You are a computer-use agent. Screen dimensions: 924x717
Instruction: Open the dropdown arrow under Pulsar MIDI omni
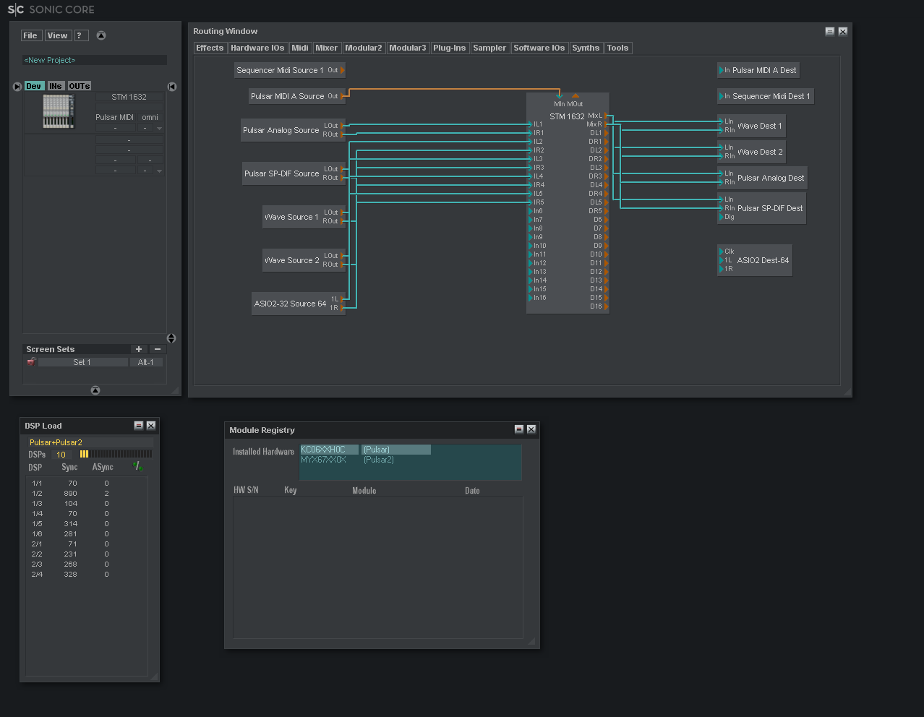click(x=159, y=129)
